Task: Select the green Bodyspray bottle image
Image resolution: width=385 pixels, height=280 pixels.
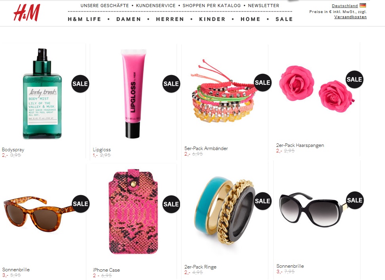Action: click(x=42, y=94)
